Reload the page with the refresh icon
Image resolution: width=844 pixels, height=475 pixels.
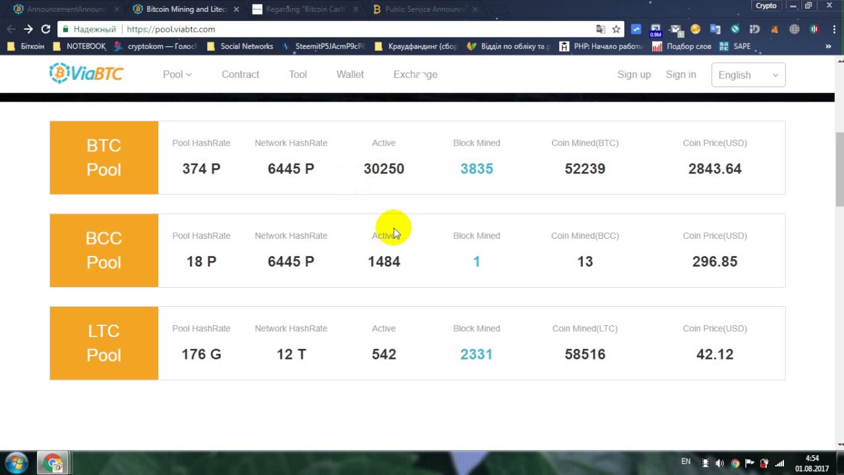(x=45, y=29)
